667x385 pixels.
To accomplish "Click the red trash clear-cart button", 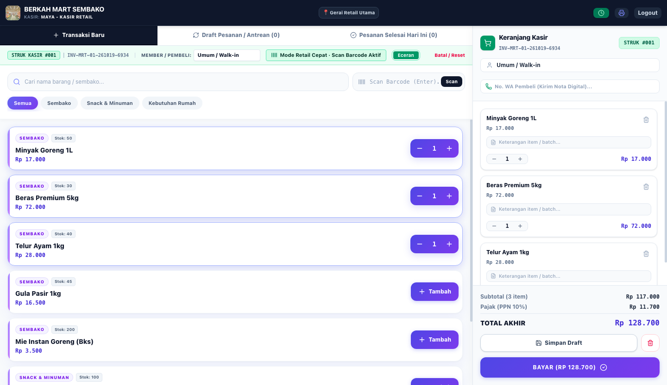I will point(650,343).
